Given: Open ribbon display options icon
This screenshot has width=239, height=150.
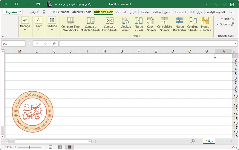Looking at the screenshot, I should tap(38, 4).
